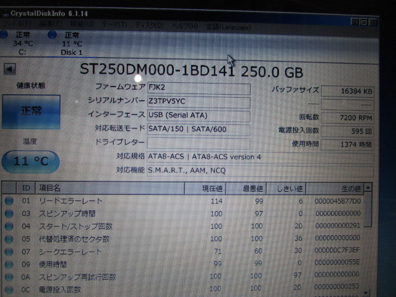Screen dimensions: 396x297
Task: Click the features field S.M.A.R.T., AAM, NCQ
Action: [260, 171]
